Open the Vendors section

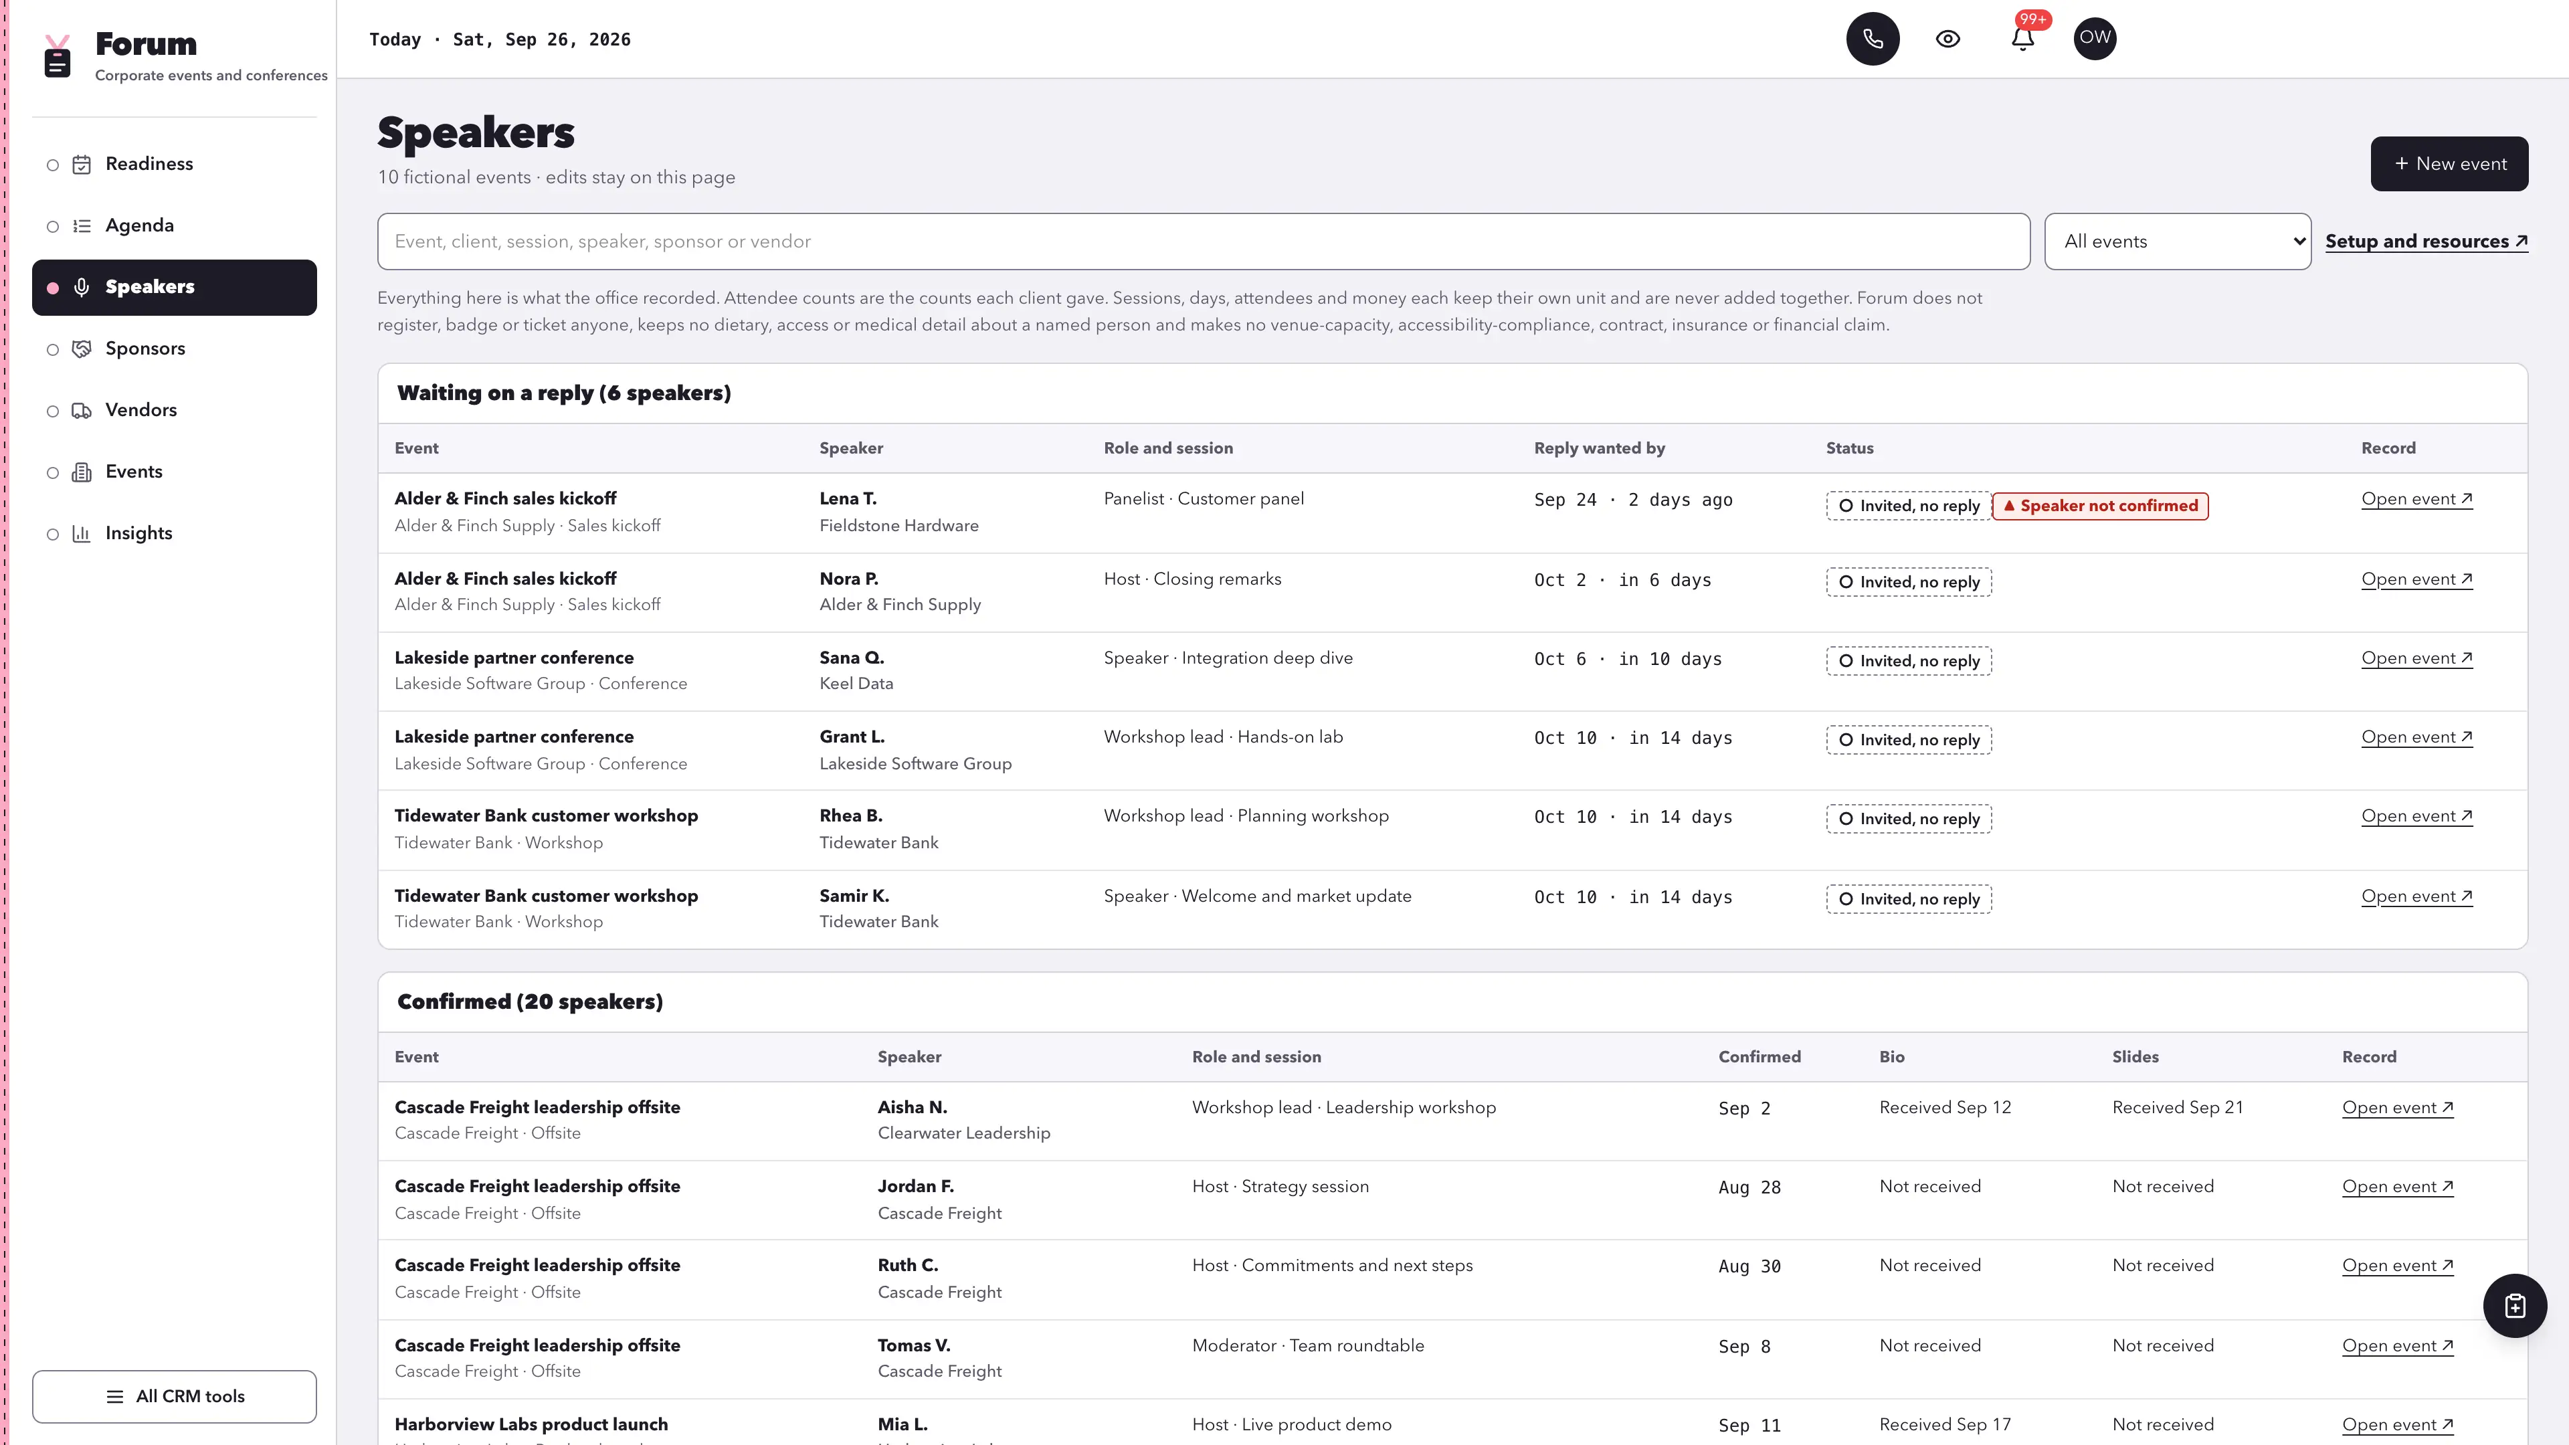(x=175, y=411)
